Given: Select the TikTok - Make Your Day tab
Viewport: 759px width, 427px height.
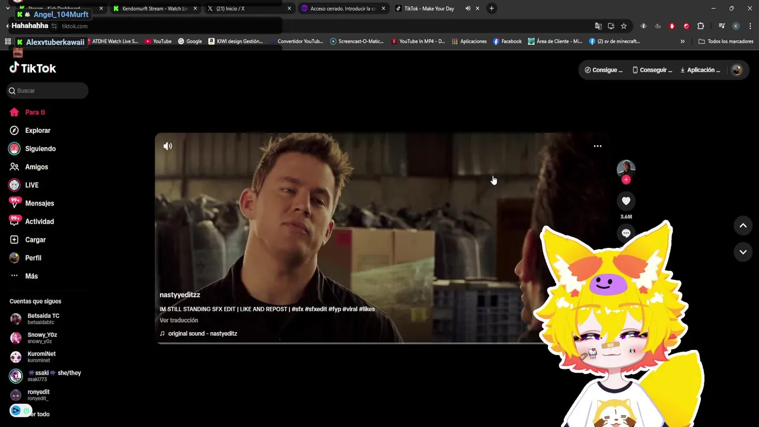Looking at the screenshot, I should click(429, 8).
